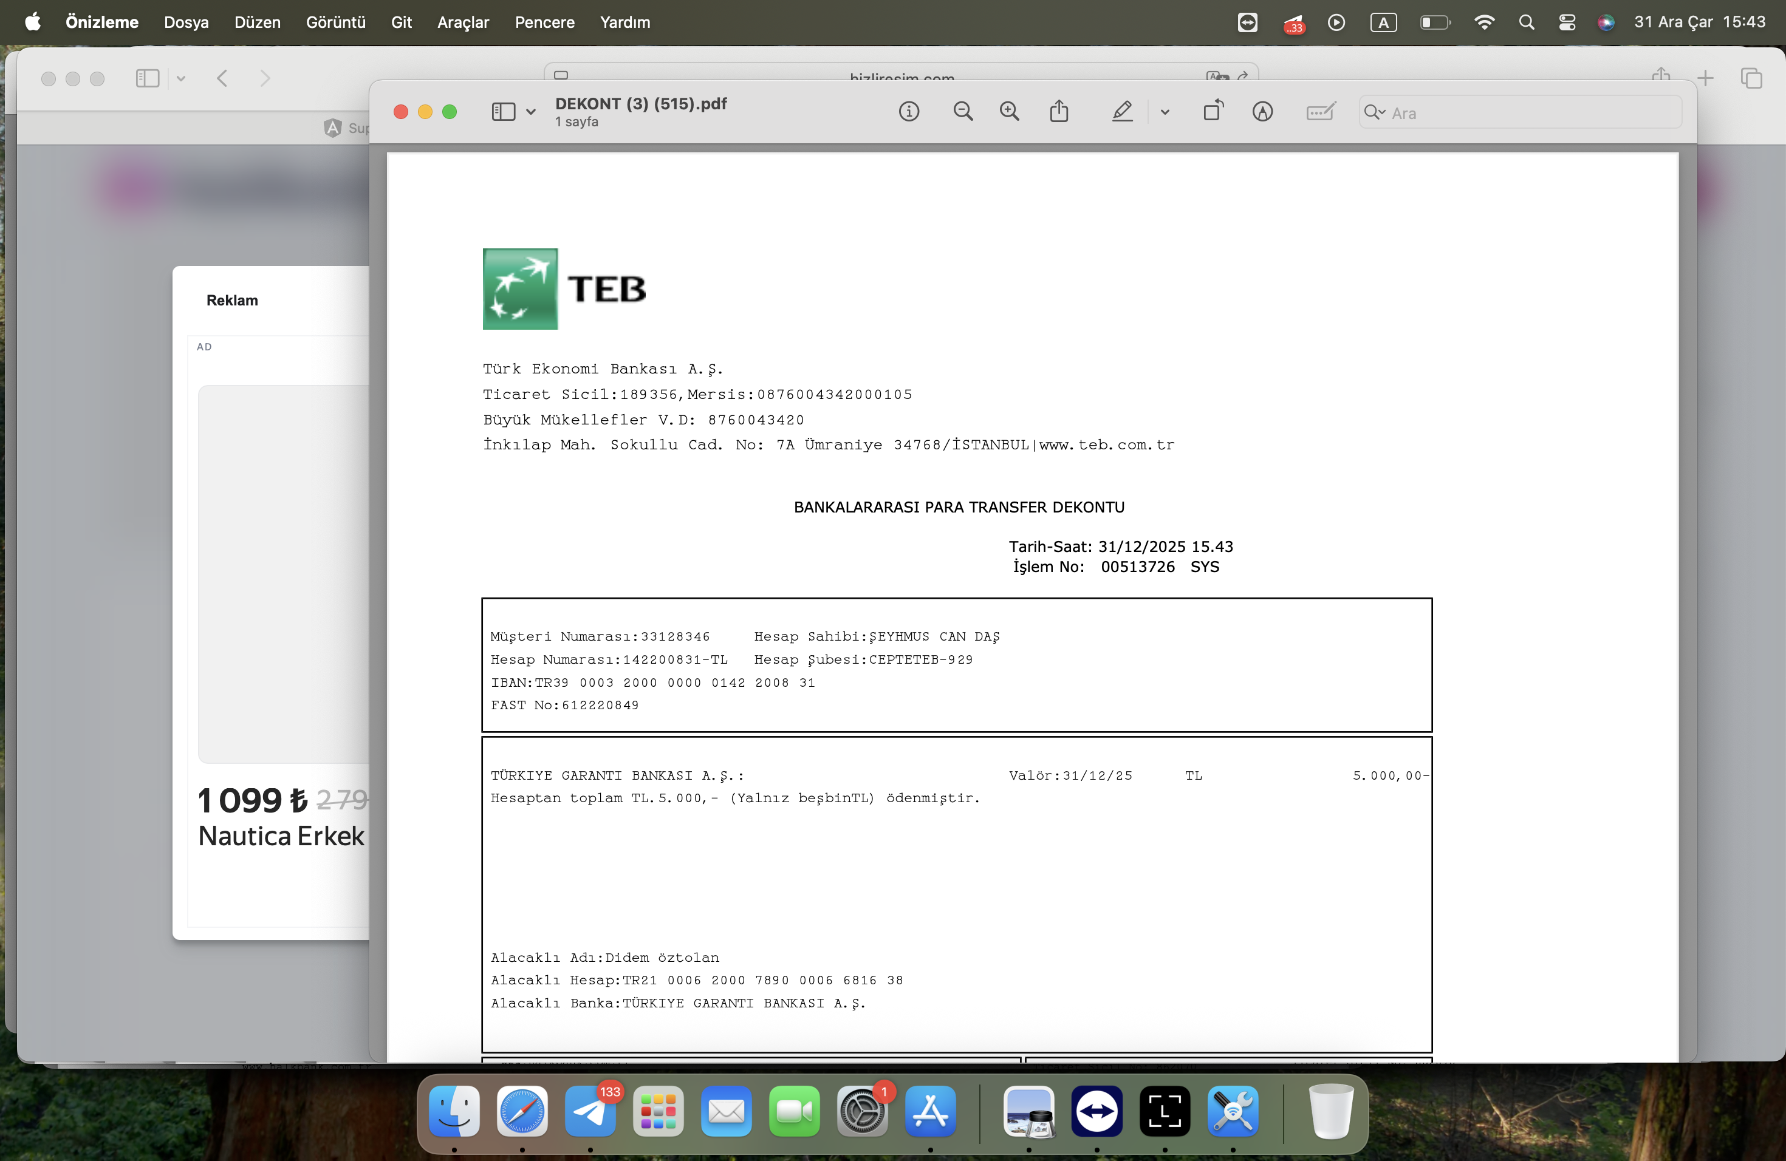Toggle the sidebar in the Safari window
The height and width of the screenshot is (1161, 1786).
pos(147,78)
